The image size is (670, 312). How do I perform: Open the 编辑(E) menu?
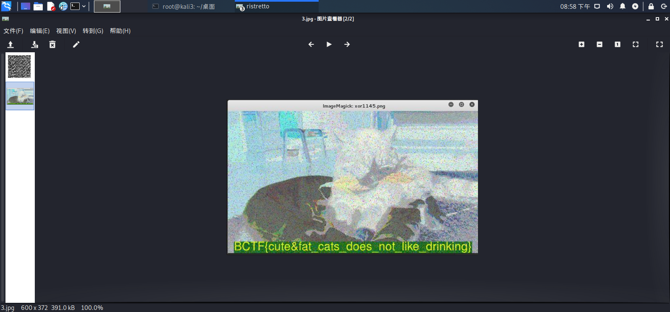tap(40, 31)
